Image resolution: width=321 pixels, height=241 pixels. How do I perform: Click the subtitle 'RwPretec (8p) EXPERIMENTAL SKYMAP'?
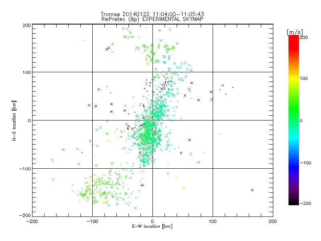152,19
